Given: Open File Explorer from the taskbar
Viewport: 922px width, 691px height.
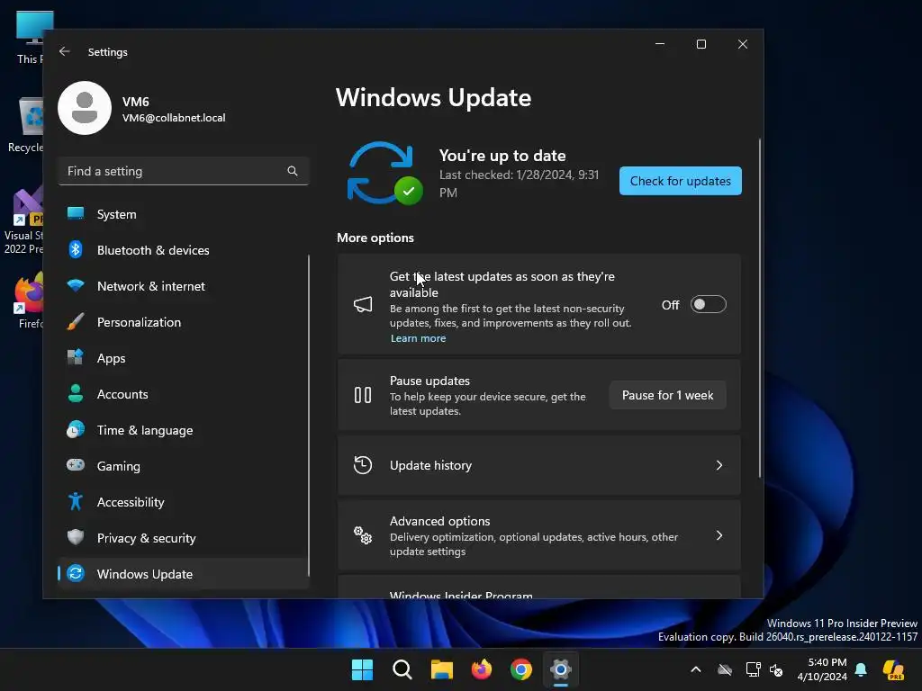Looking at the screenshot, I should (441, 669).
